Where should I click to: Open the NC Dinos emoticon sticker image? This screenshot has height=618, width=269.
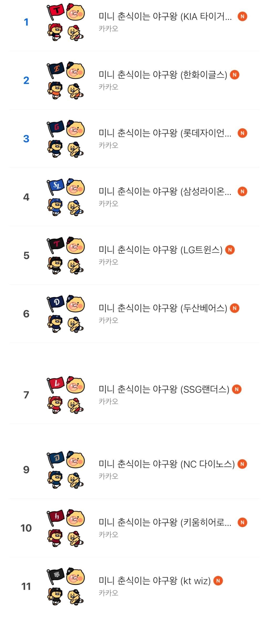66,470
